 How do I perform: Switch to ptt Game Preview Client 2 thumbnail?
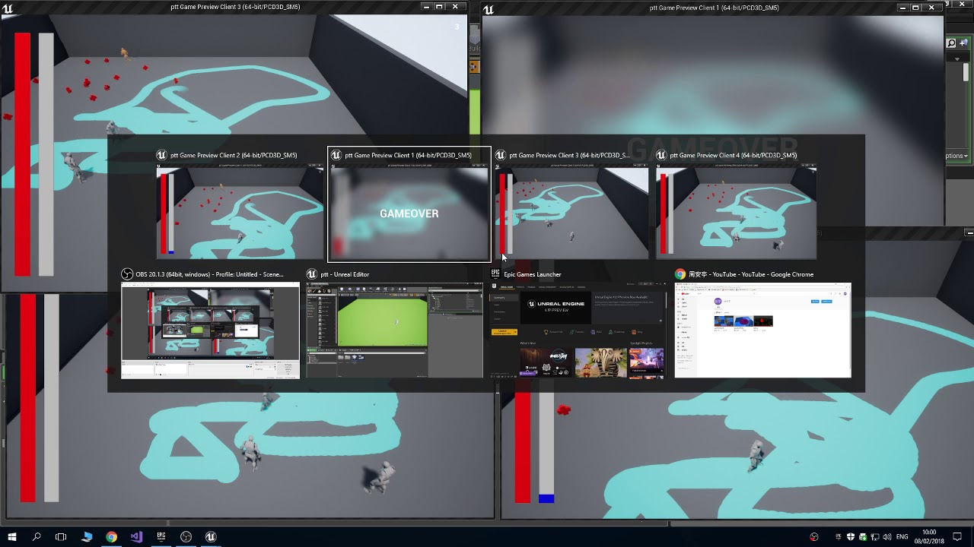(240, 213)
